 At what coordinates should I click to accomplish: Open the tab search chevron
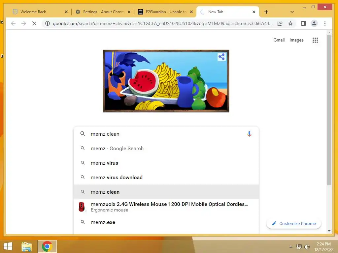292,12
